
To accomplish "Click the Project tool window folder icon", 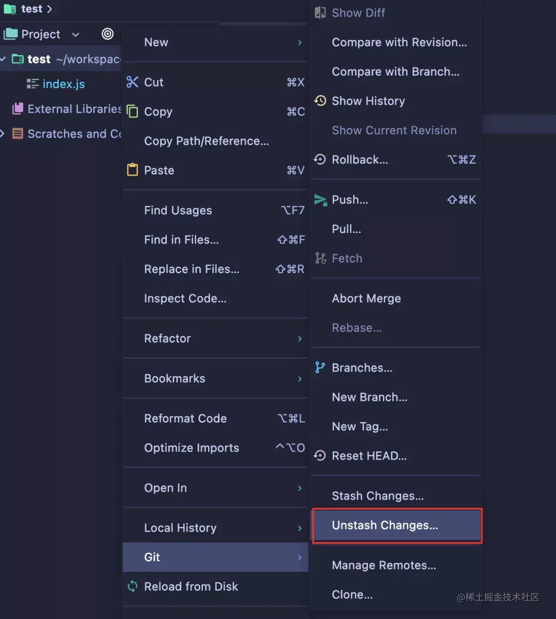I will point(11,34).
